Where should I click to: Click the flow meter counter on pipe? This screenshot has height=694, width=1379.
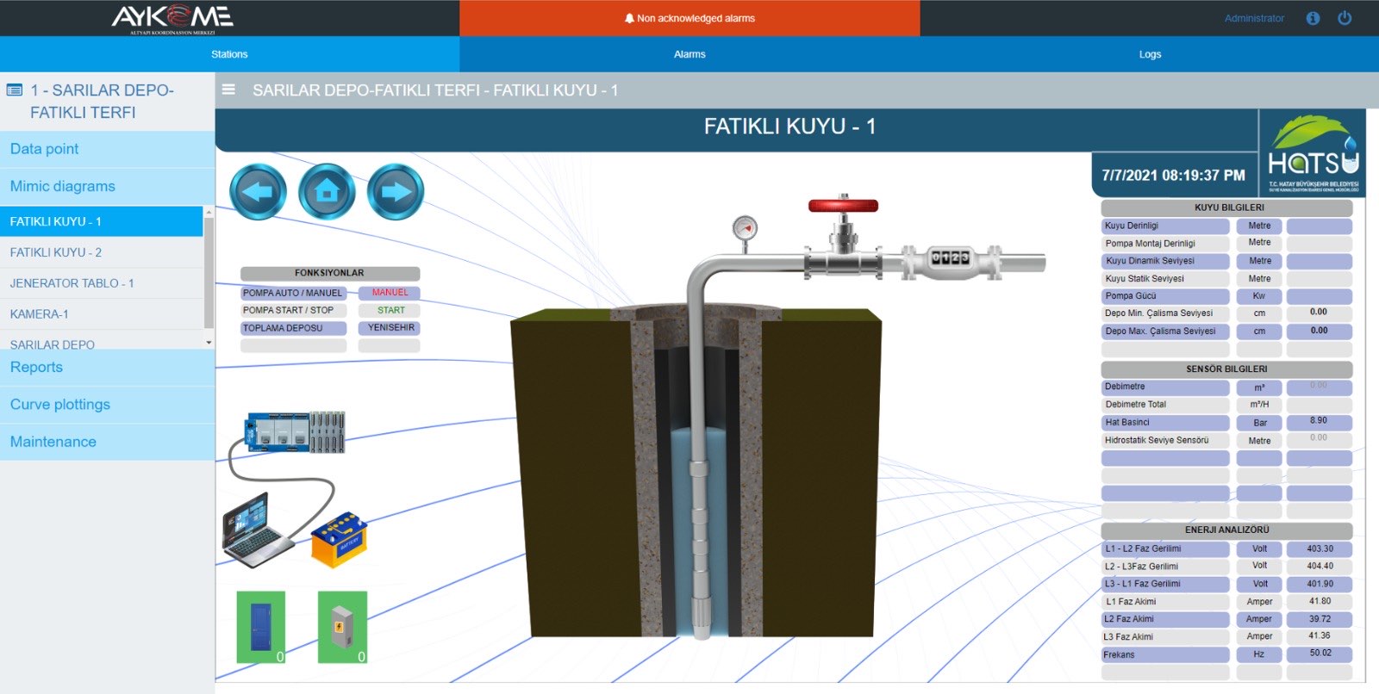tap(950, 257)
